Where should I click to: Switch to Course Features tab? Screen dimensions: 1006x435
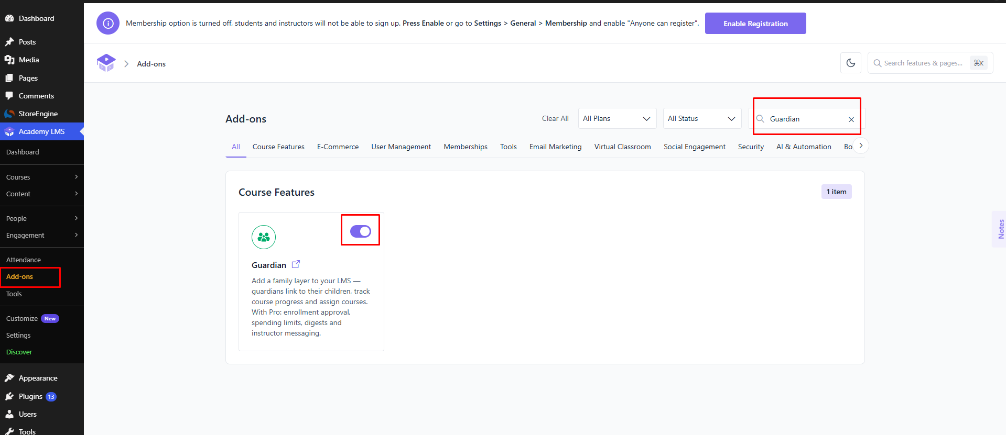click(278, 147)
